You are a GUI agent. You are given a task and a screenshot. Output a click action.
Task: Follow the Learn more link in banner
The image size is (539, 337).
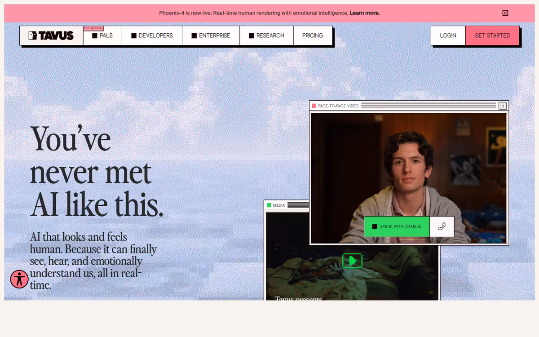(x=365, y=13)
